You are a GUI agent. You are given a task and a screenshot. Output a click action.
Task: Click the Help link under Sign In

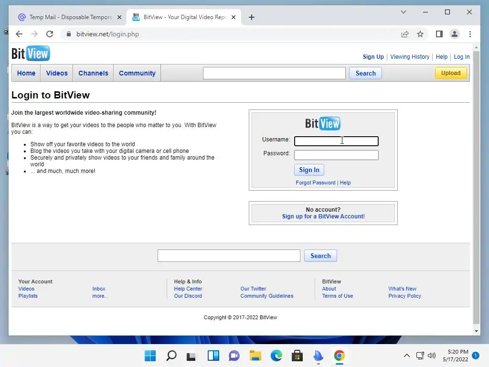tap(345, 183)
